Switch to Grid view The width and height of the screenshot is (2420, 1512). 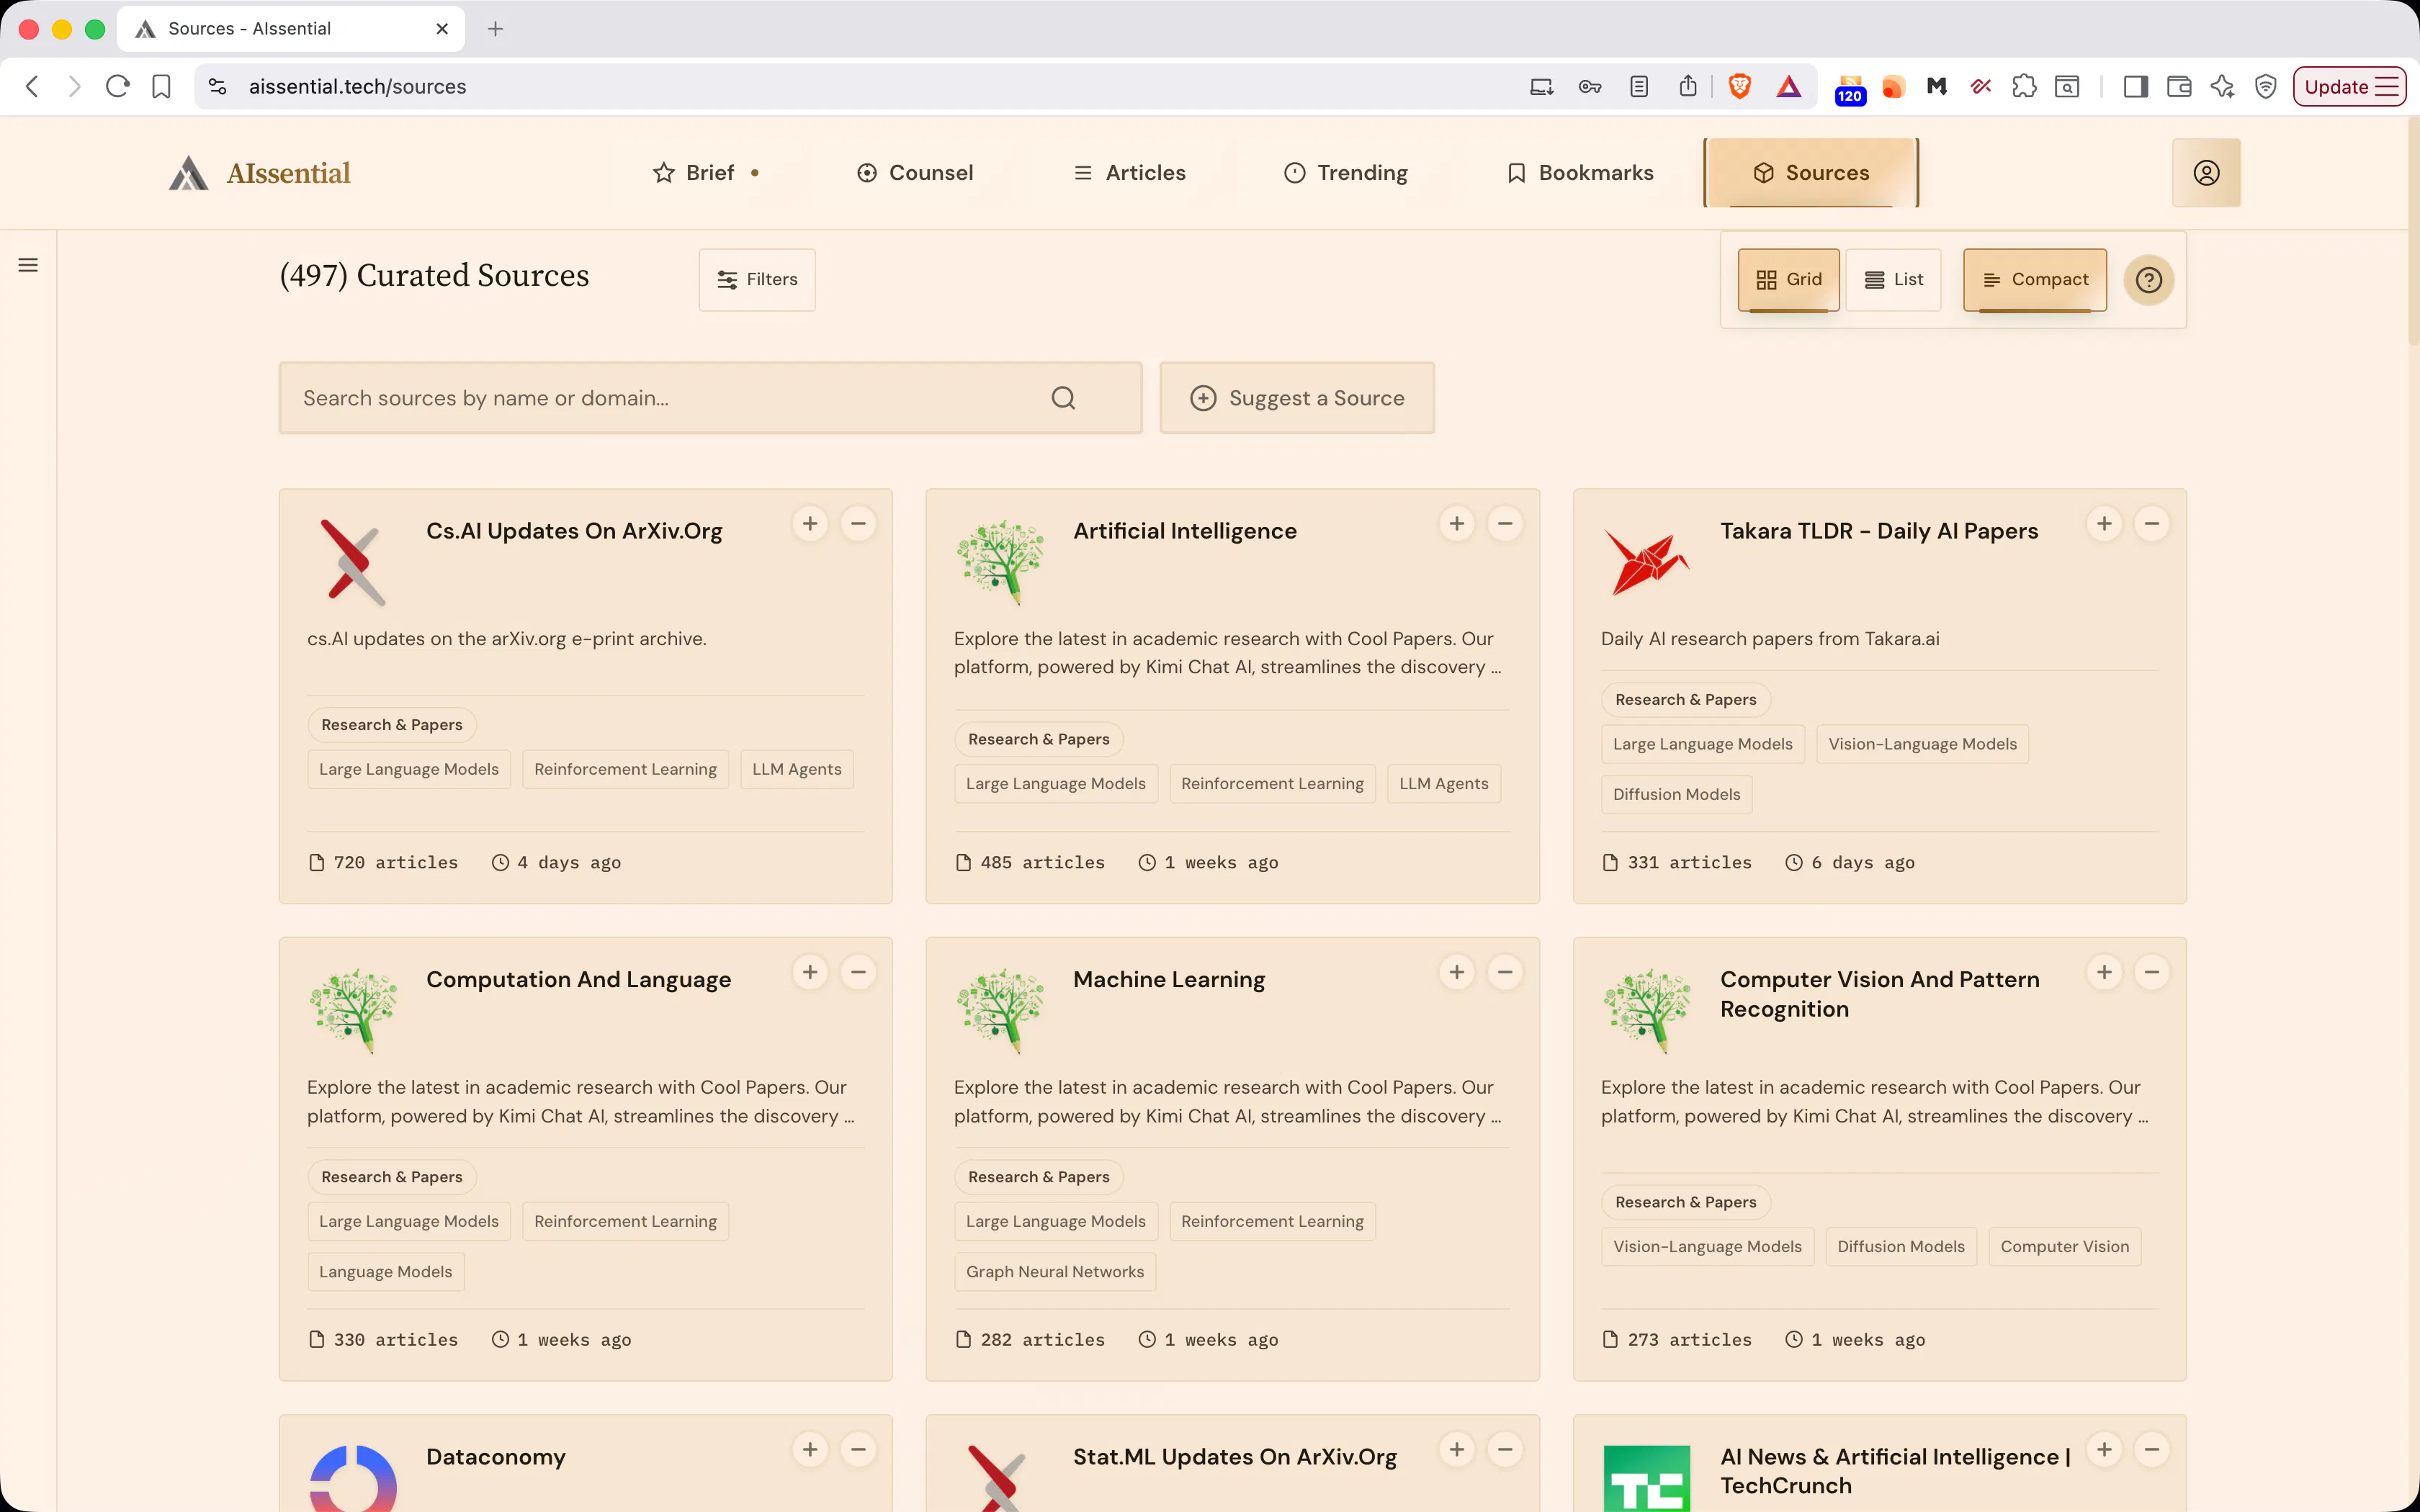(1788, 280)
